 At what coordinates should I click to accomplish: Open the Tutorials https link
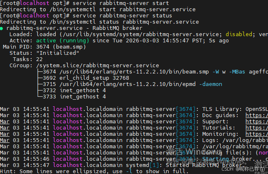click(x=257, y=128)
